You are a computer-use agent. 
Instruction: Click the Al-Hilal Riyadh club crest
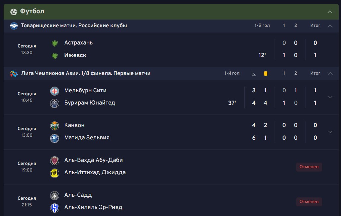click(x=54, y=208)
